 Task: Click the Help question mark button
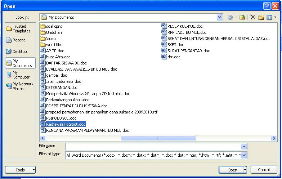coord(267,6)
